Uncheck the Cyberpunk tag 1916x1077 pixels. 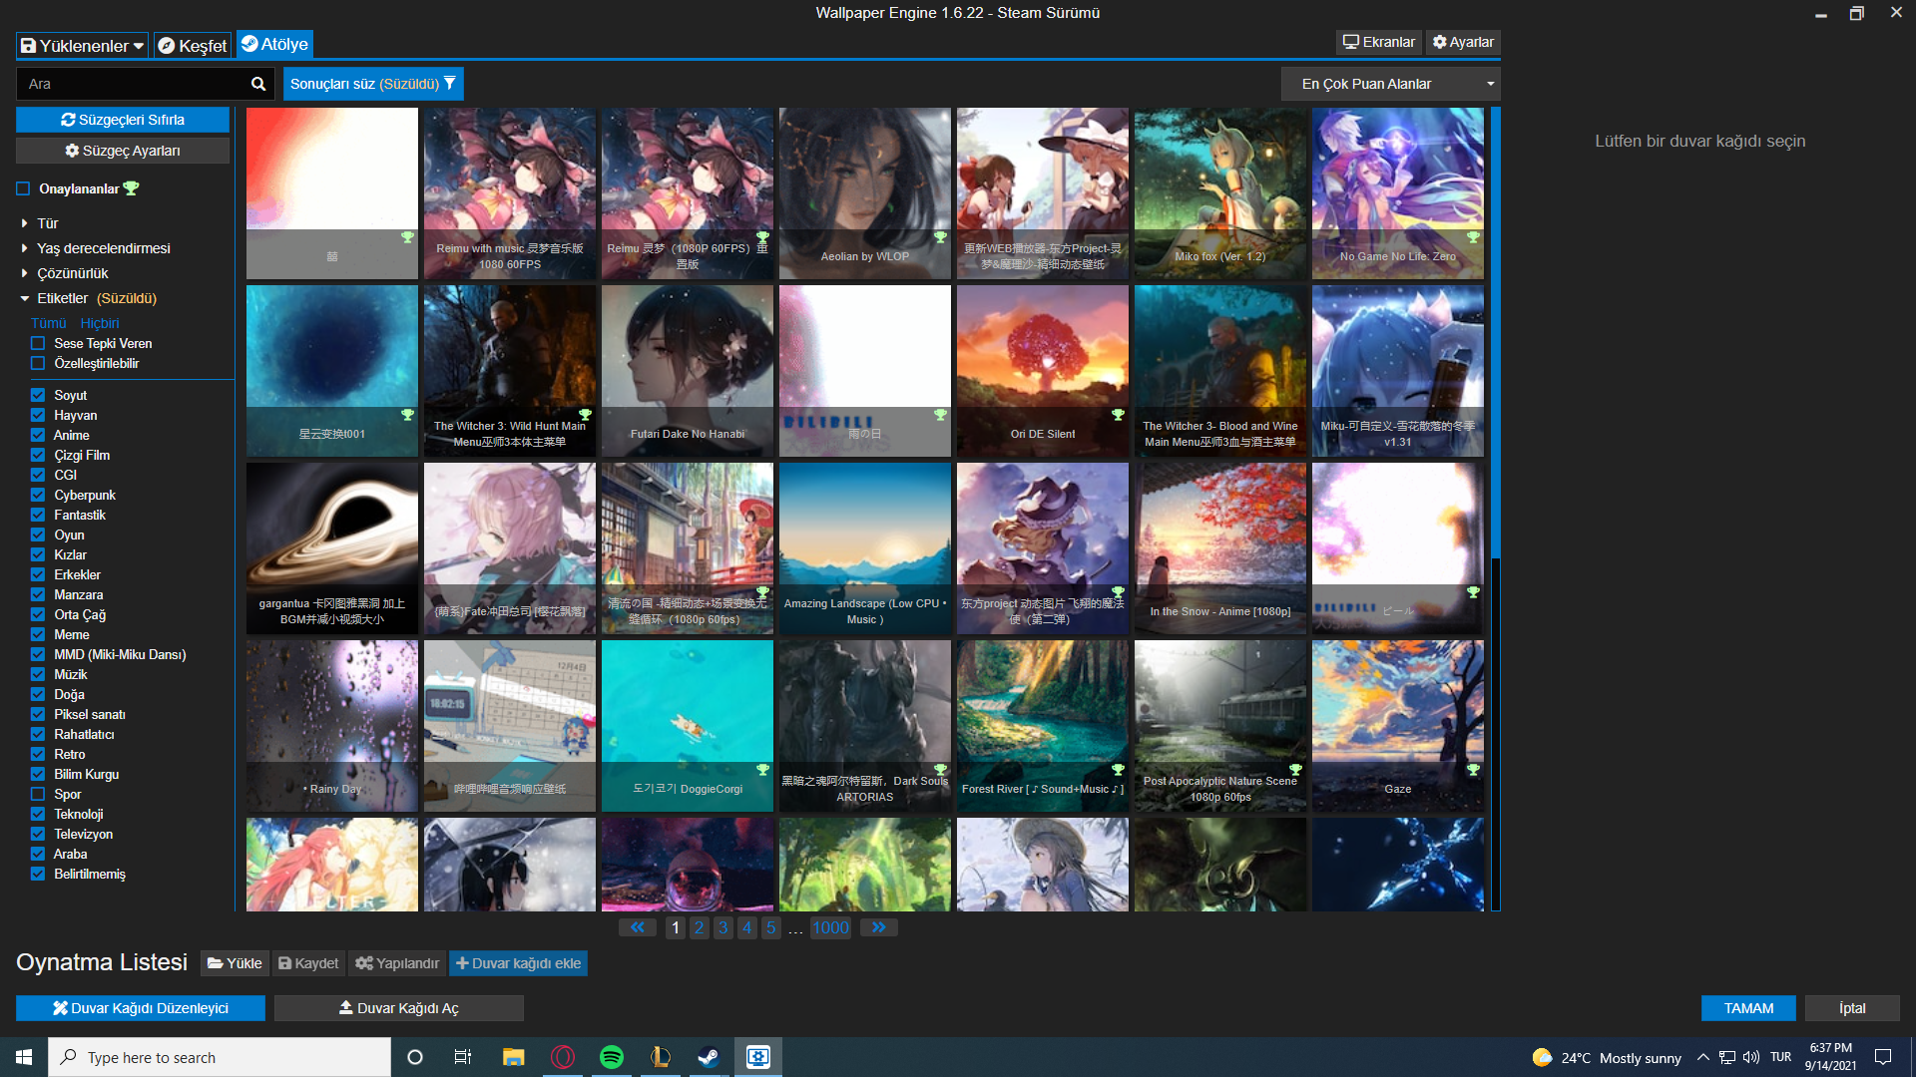(x=38, y=495)
